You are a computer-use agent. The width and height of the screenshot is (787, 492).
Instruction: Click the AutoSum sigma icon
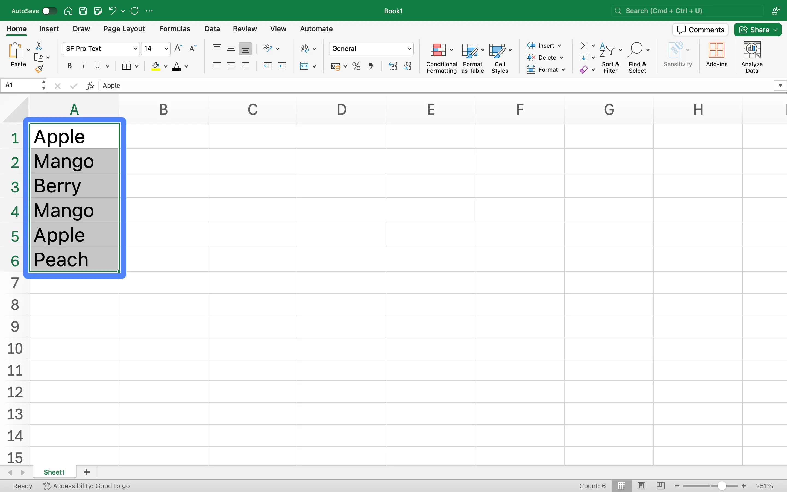click(x=584, y=45)
